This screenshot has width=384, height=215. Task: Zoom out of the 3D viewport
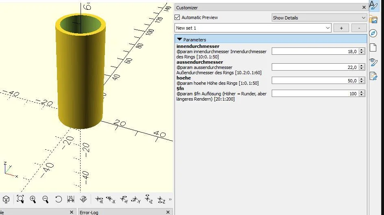(46, 199)
